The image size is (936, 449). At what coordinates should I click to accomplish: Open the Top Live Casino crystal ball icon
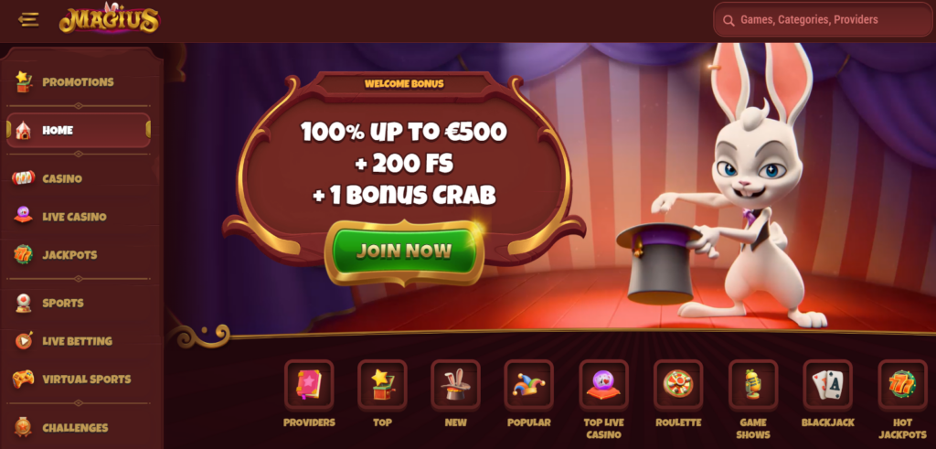click(603, 385)
